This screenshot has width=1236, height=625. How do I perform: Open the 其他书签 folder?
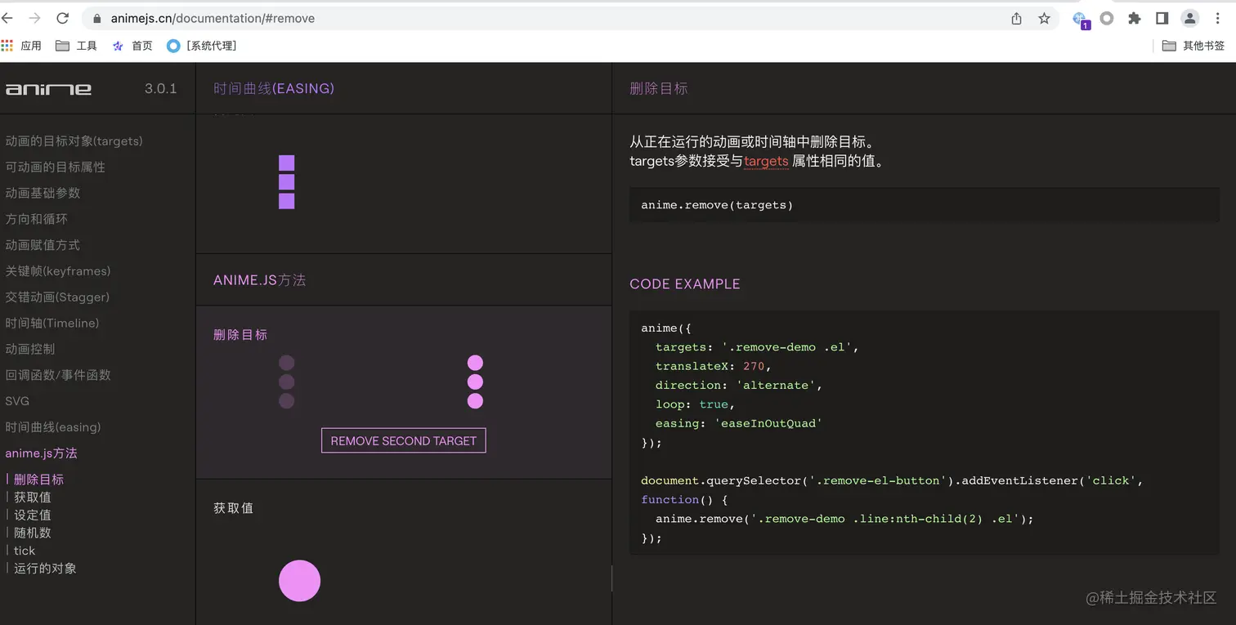1193,46
